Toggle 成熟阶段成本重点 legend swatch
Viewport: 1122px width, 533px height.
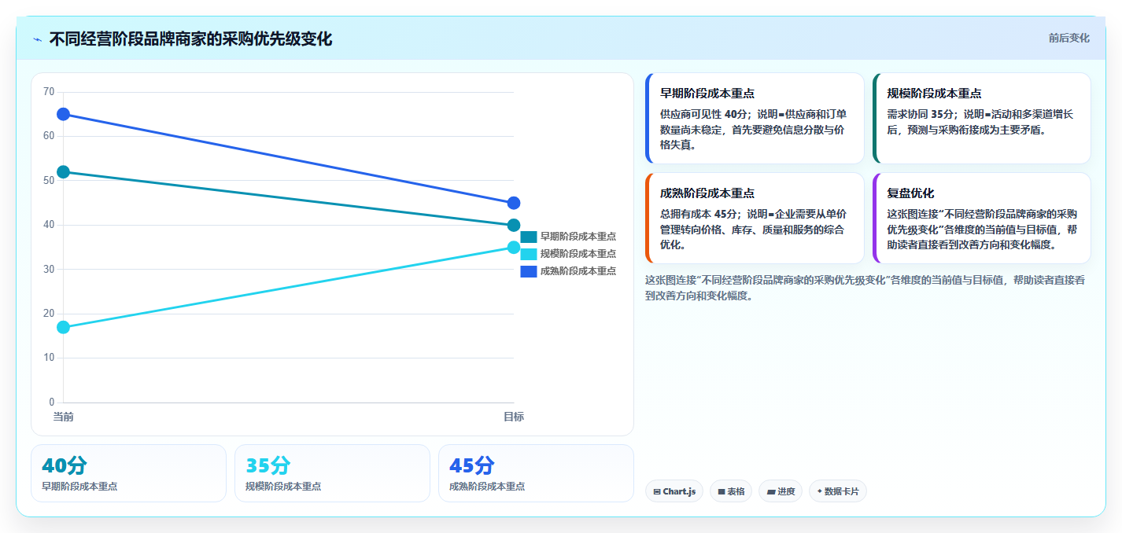click(x=529, y=270)
